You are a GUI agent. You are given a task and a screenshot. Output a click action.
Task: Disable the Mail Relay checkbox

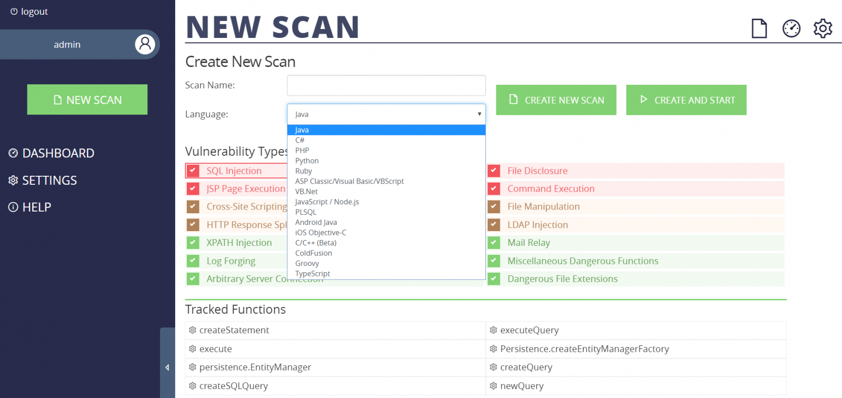(x=494, y=243)
